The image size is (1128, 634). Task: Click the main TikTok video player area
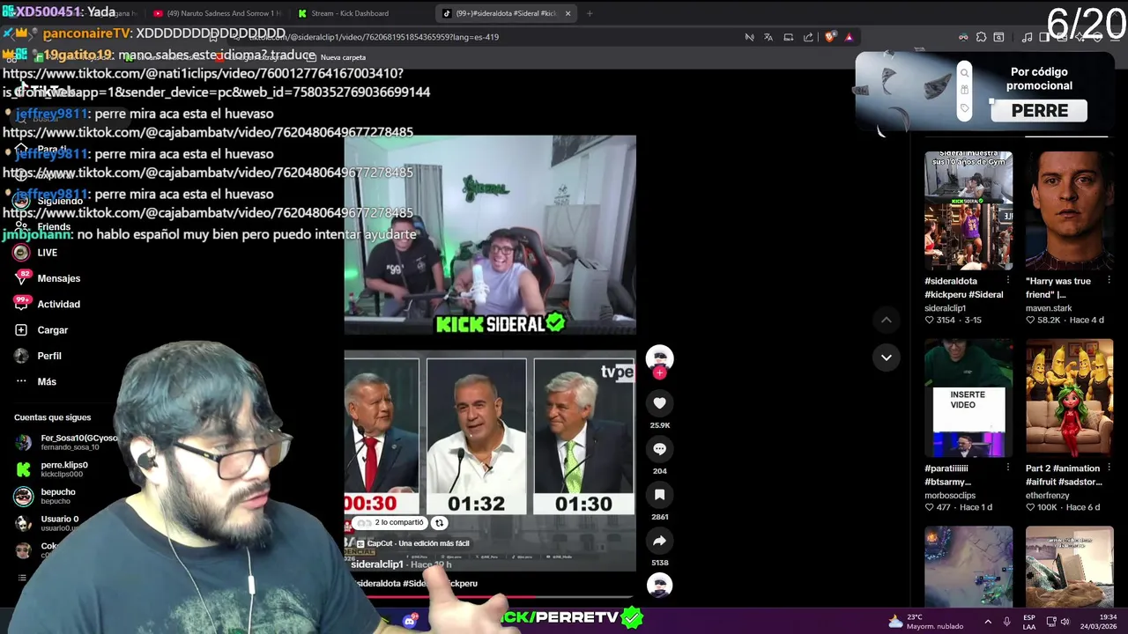coord(489,352)
